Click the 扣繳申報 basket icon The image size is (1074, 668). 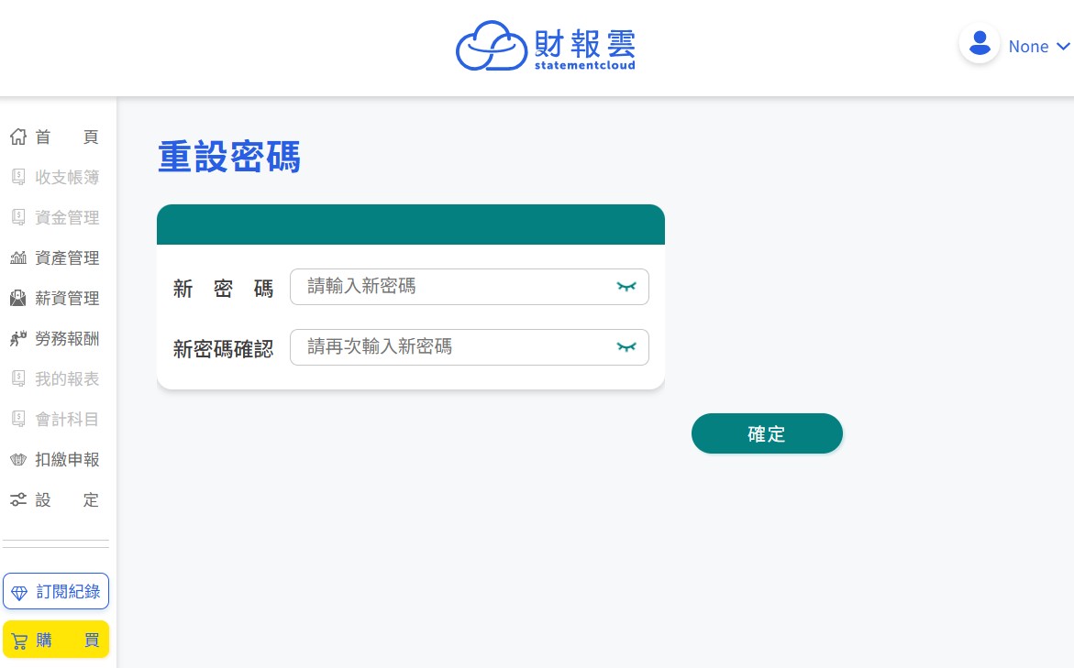(17, 460)
